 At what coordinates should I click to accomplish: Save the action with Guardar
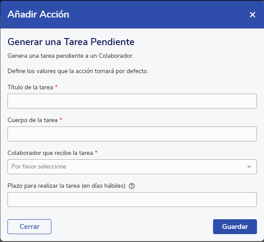point(235,227)
